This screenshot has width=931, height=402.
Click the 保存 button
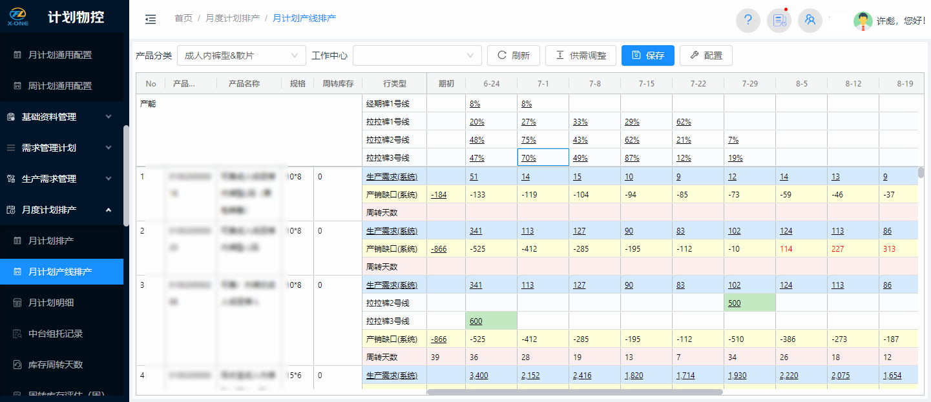(647, 55)
